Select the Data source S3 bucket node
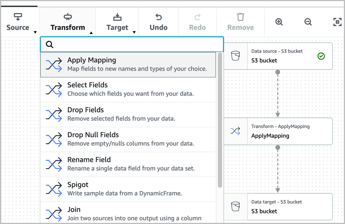Image resolution: width=345 pixels, height=224 pixels. point(278,56)
